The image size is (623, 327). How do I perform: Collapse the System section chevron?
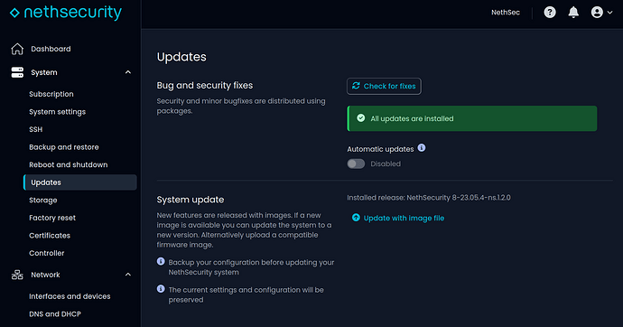point(128,72)
